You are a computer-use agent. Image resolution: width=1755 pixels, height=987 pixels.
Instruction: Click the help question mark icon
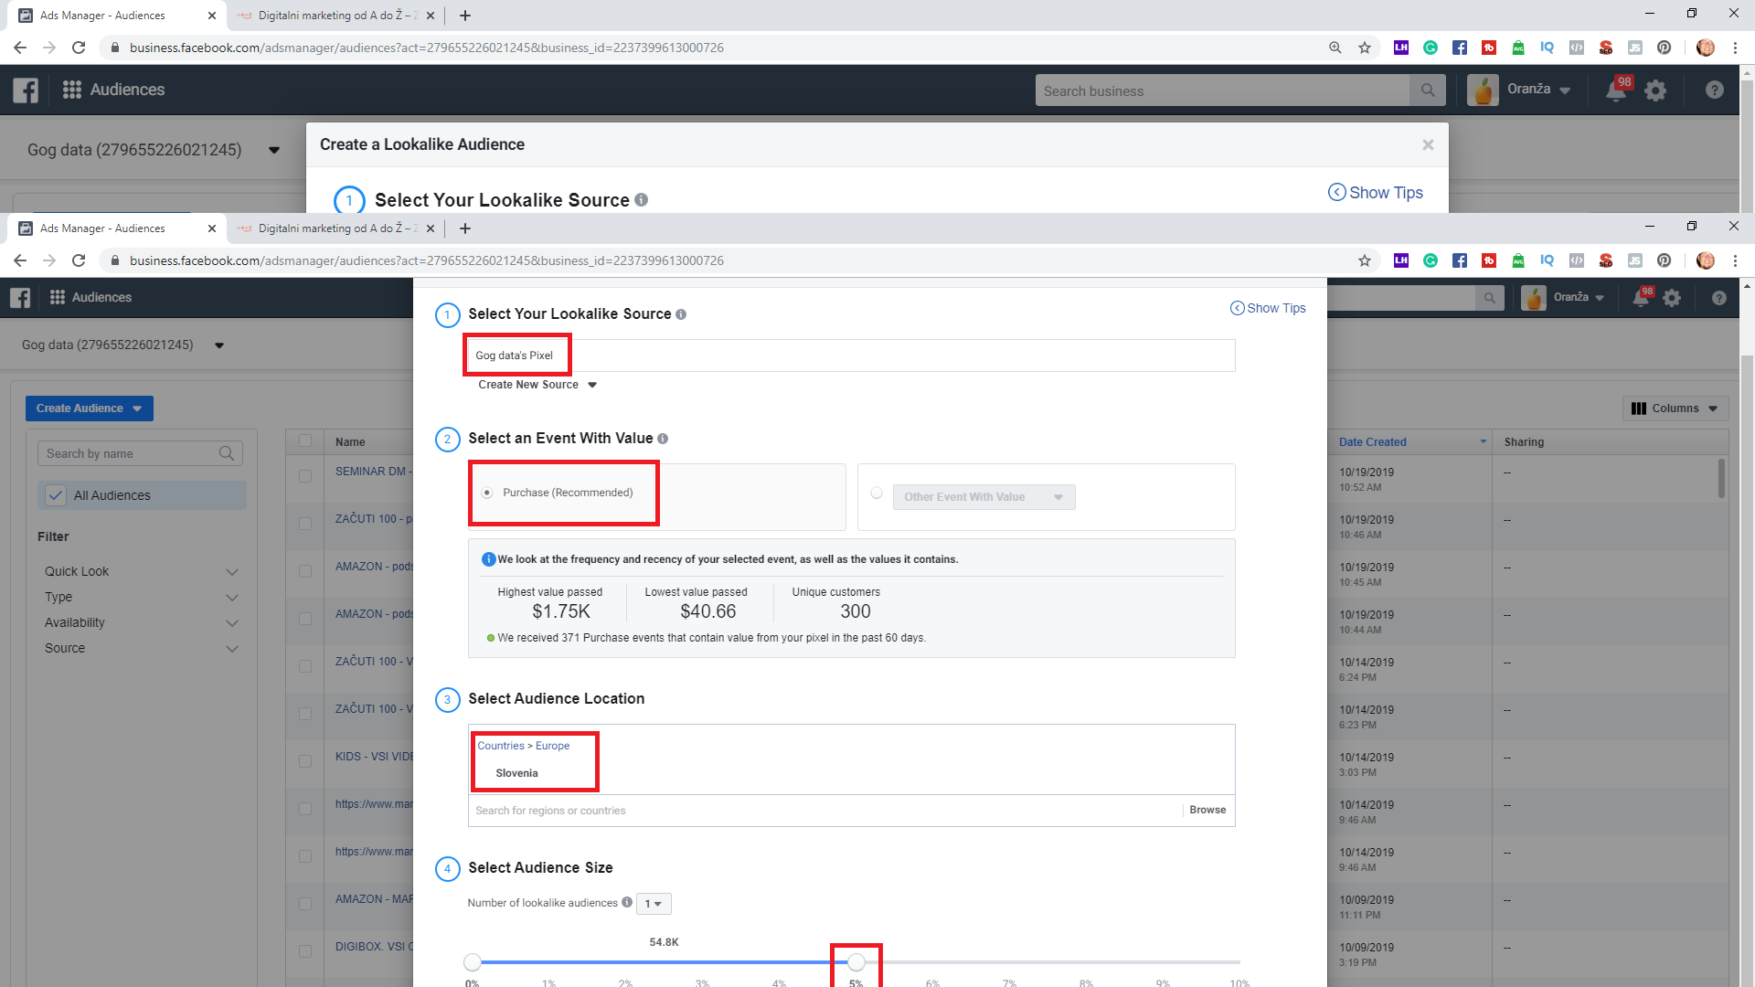pyautogui.click(x=1718, y=298)
